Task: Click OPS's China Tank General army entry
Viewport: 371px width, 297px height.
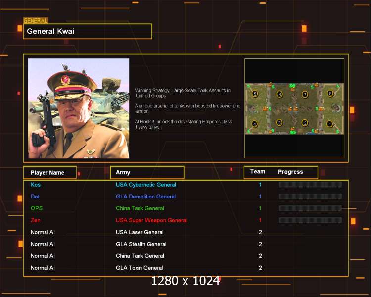Action: coord(140,208)
